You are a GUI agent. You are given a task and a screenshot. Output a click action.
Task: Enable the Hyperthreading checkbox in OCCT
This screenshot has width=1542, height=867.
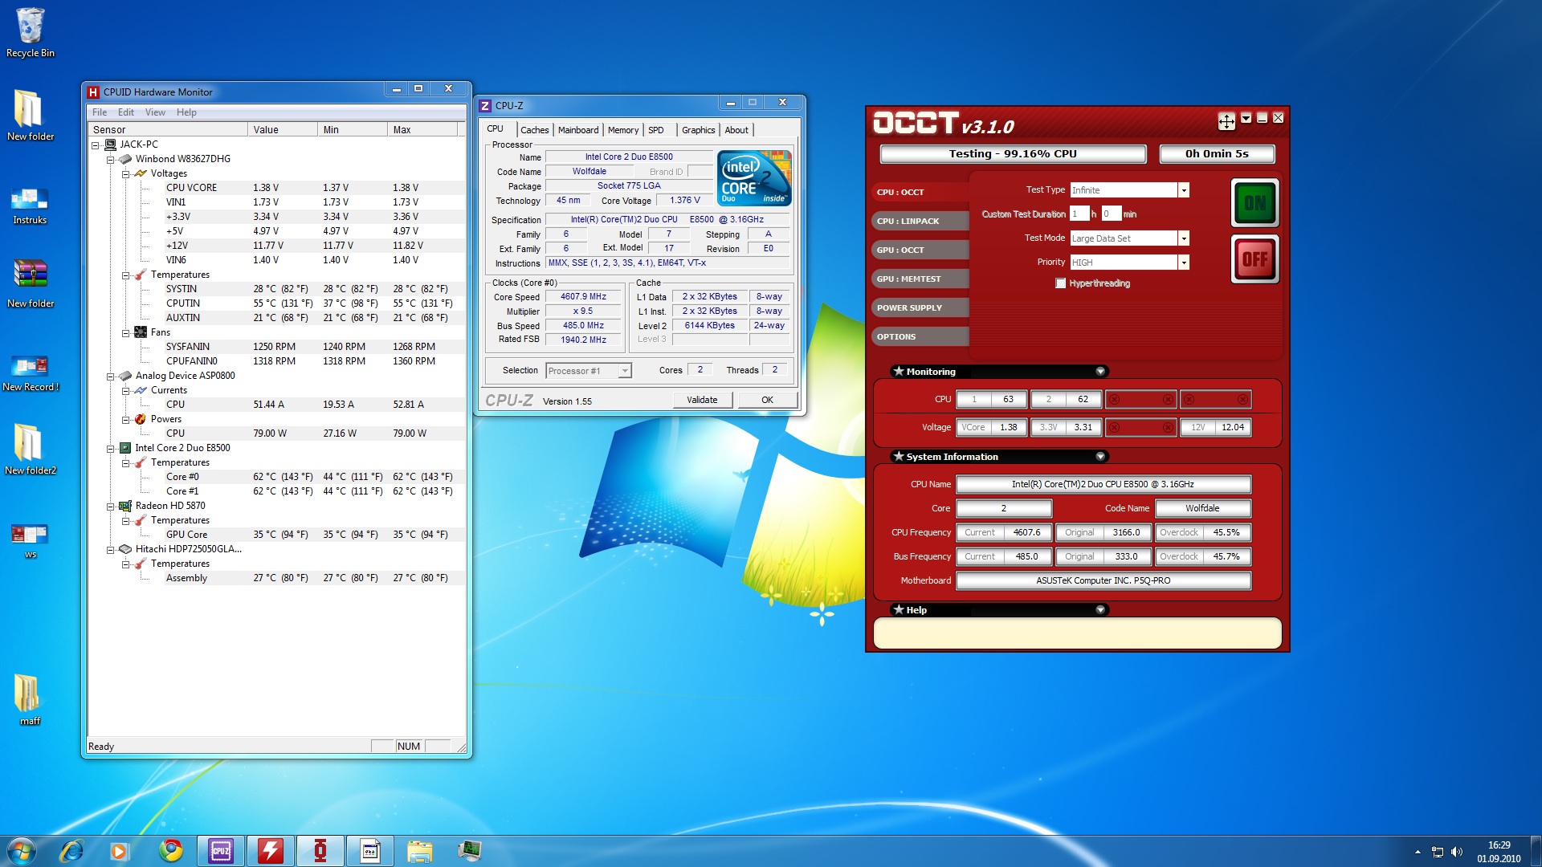[x=1061, y=283]
